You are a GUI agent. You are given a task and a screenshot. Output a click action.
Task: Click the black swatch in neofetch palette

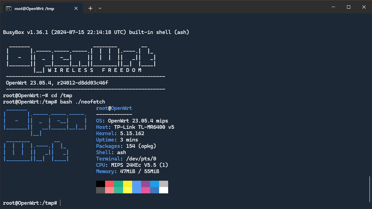tap(100, 184)
